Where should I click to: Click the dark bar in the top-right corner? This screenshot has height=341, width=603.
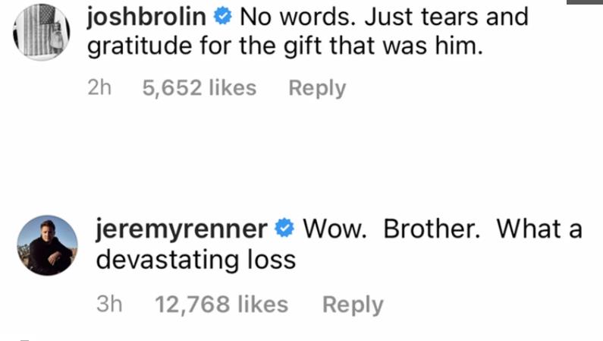585,2
